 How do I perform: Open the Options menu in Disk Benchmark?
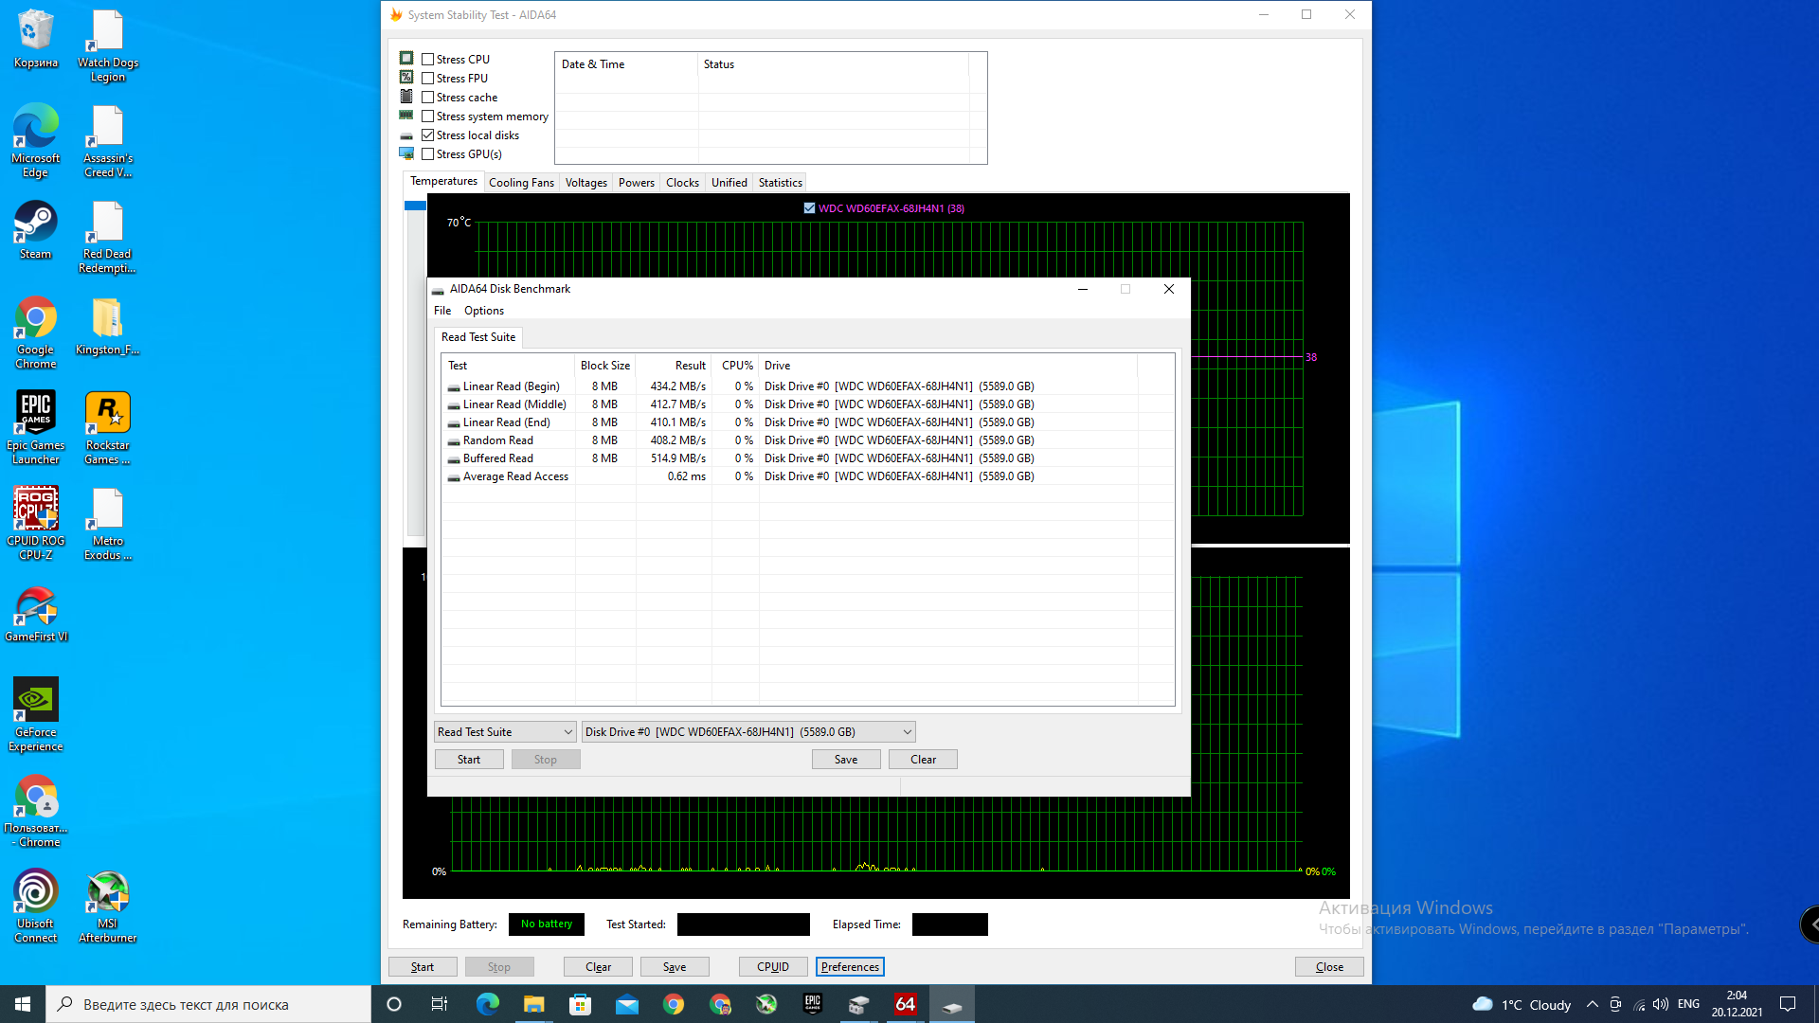[483, 311]
